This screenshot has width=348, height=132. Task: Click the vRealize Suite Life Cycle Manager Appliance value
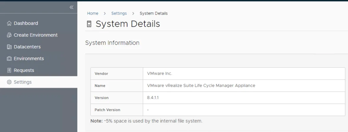(x=201, y=86)
